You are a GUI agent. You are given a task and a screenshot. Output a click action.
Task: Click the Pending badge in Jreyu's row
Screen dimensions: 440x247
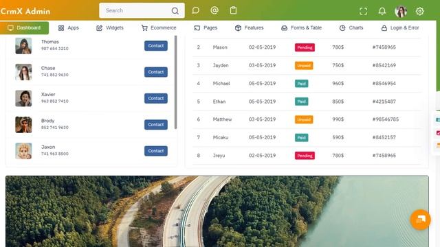[305, 156]
